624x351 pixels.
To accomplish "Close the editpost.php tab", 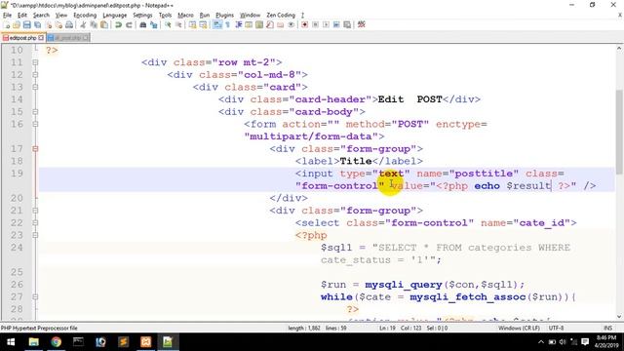I will tap(41, 38).
